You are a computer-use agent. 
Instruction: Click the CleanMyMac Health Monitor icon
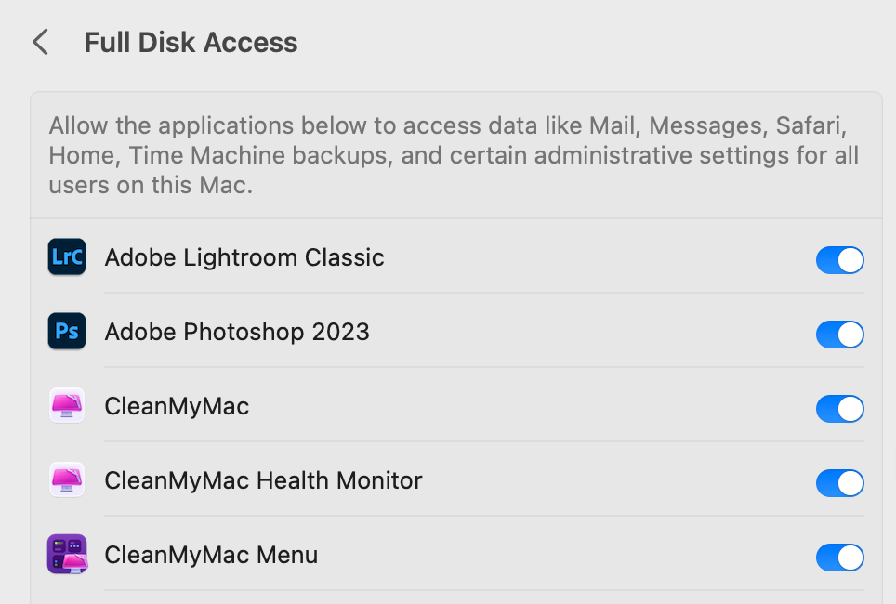pos(67,480)
